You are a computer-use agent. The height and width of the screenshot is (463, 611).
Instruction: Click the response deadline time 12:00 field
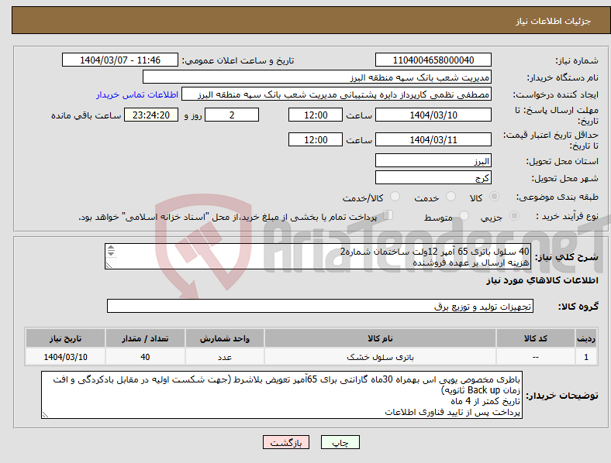pos(316,115)
